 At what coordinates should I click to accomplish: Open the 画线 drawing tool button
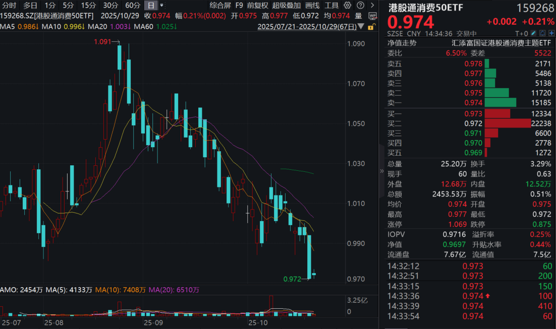pos(312,6)
